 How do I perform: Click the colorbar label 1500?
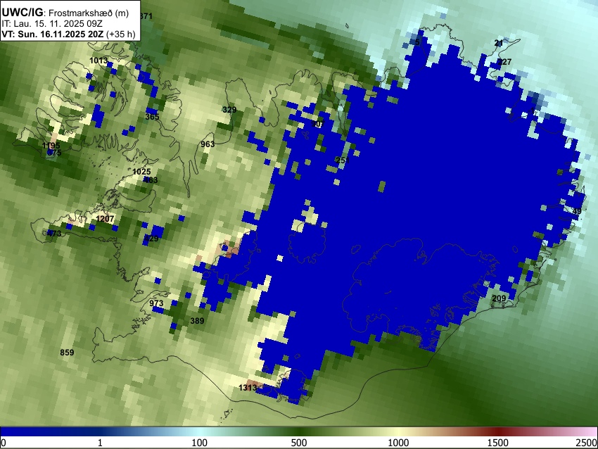(x=498, y=443)
